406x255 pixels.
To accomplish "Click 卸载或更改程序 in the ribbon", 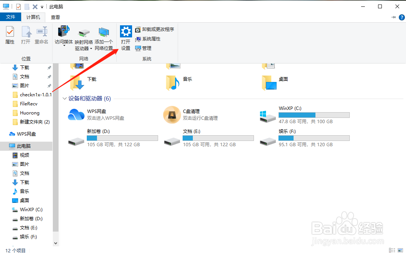I will point(155,29).
